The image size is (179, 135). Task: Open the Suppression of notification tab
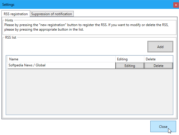52,14
